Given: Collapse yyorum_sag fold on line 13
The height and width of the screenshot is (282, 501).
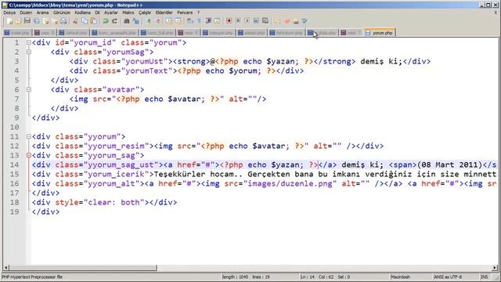Looking at the screenshot, I should (29, 155).
